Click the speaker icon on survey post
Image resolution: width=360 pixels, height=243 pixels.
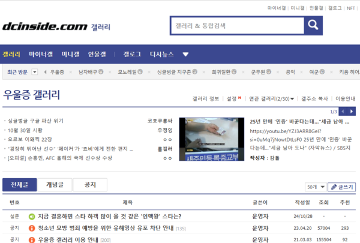coord(32,216)
